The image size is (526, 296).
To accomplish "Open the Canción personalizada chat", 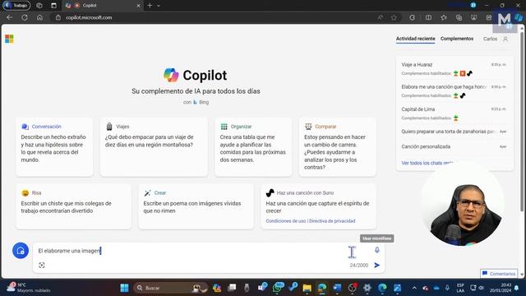I will (x=454, y=146).
